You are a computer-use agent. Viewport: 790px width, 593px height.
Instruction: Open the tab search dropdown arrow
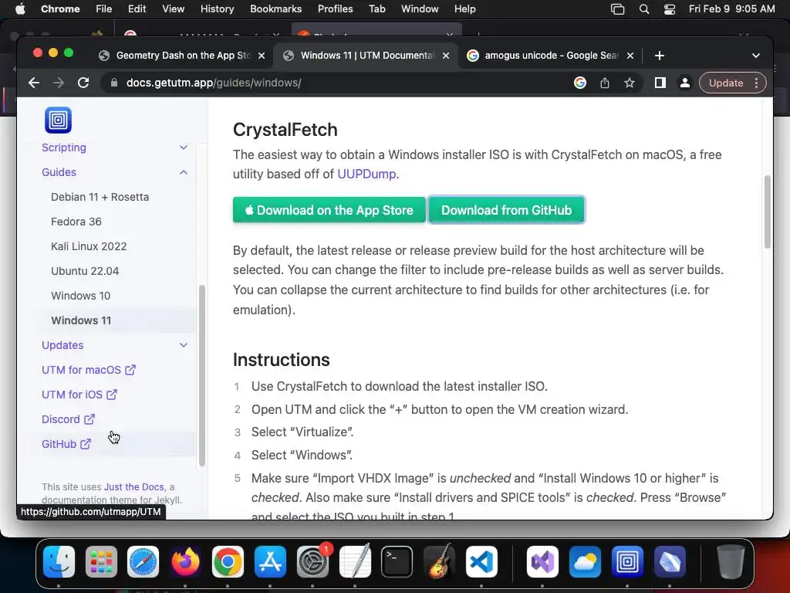[756, 56]
